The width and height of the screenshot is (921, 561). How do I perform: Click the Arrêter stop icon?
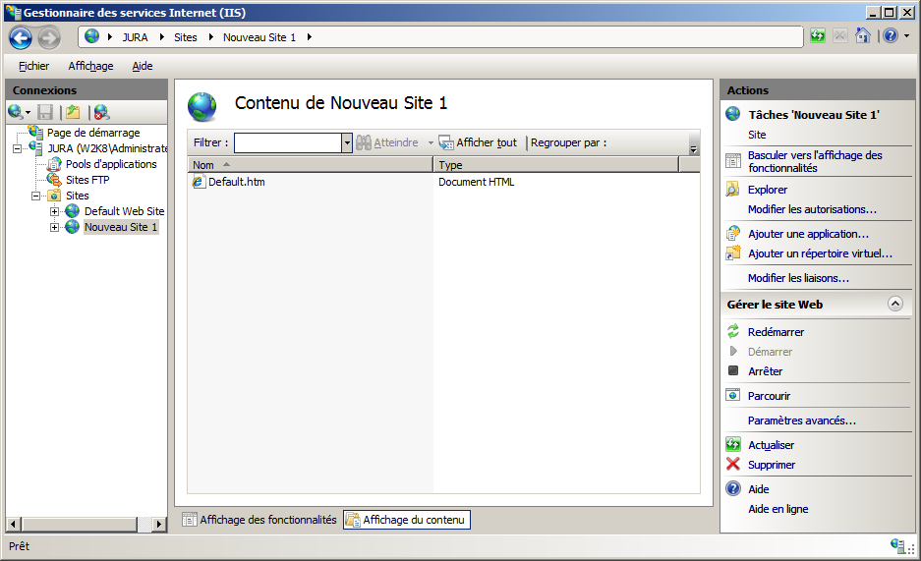[733, 371]
